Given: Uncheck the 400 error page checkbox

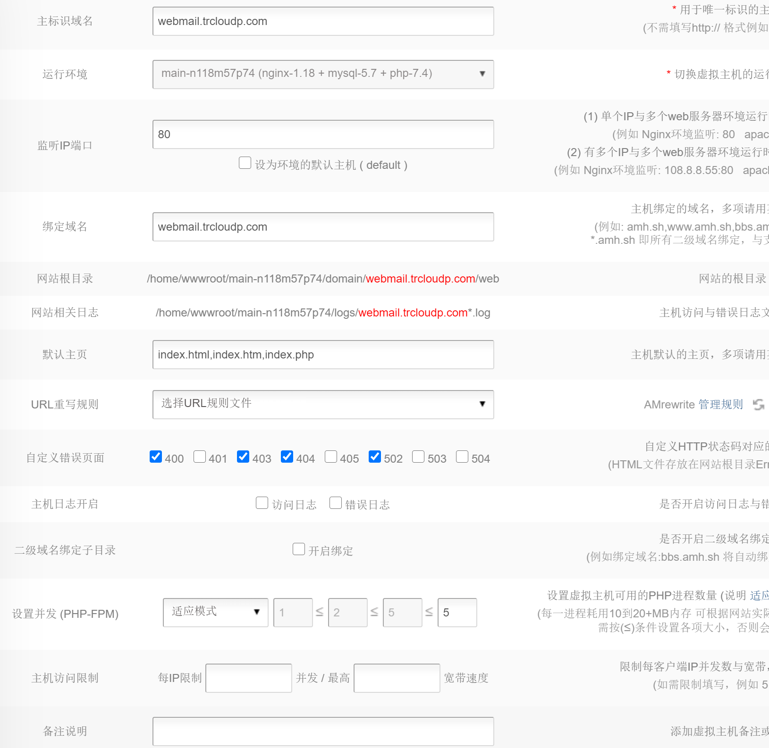Looking at the screenshot, I should tap(156, 457).
